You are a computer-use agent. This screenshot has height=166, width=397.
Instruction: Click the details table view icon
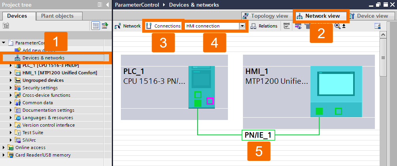(96, 26)
